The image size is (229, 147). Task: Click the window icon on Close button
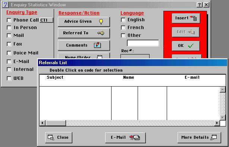(51, 137)
